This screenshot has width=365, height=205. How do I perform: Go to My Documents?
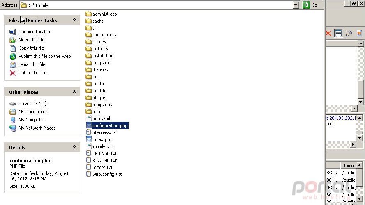[x=33, y=112]
